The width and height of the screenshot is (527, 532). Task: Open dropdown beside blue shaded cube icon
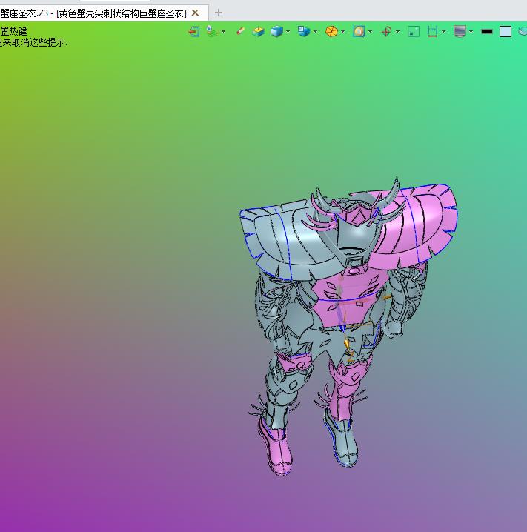(x=288, y=32)
